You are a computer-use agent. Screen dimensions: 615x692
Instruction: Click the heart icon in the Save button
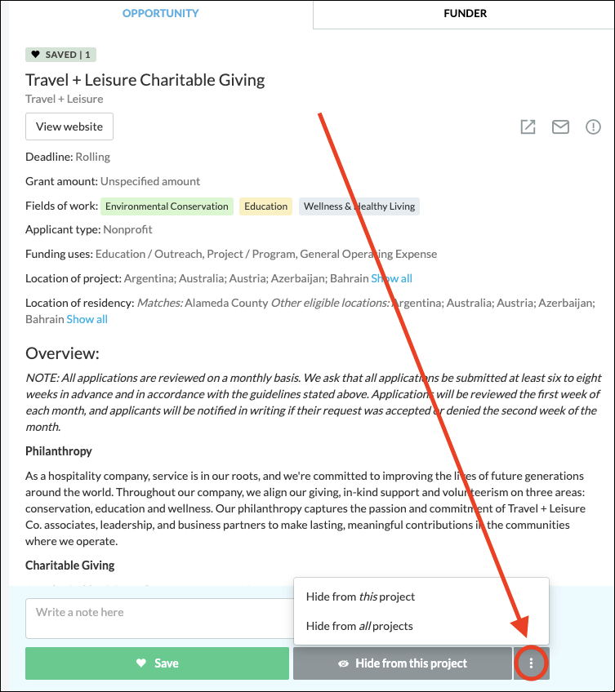[x=141, y=663]
